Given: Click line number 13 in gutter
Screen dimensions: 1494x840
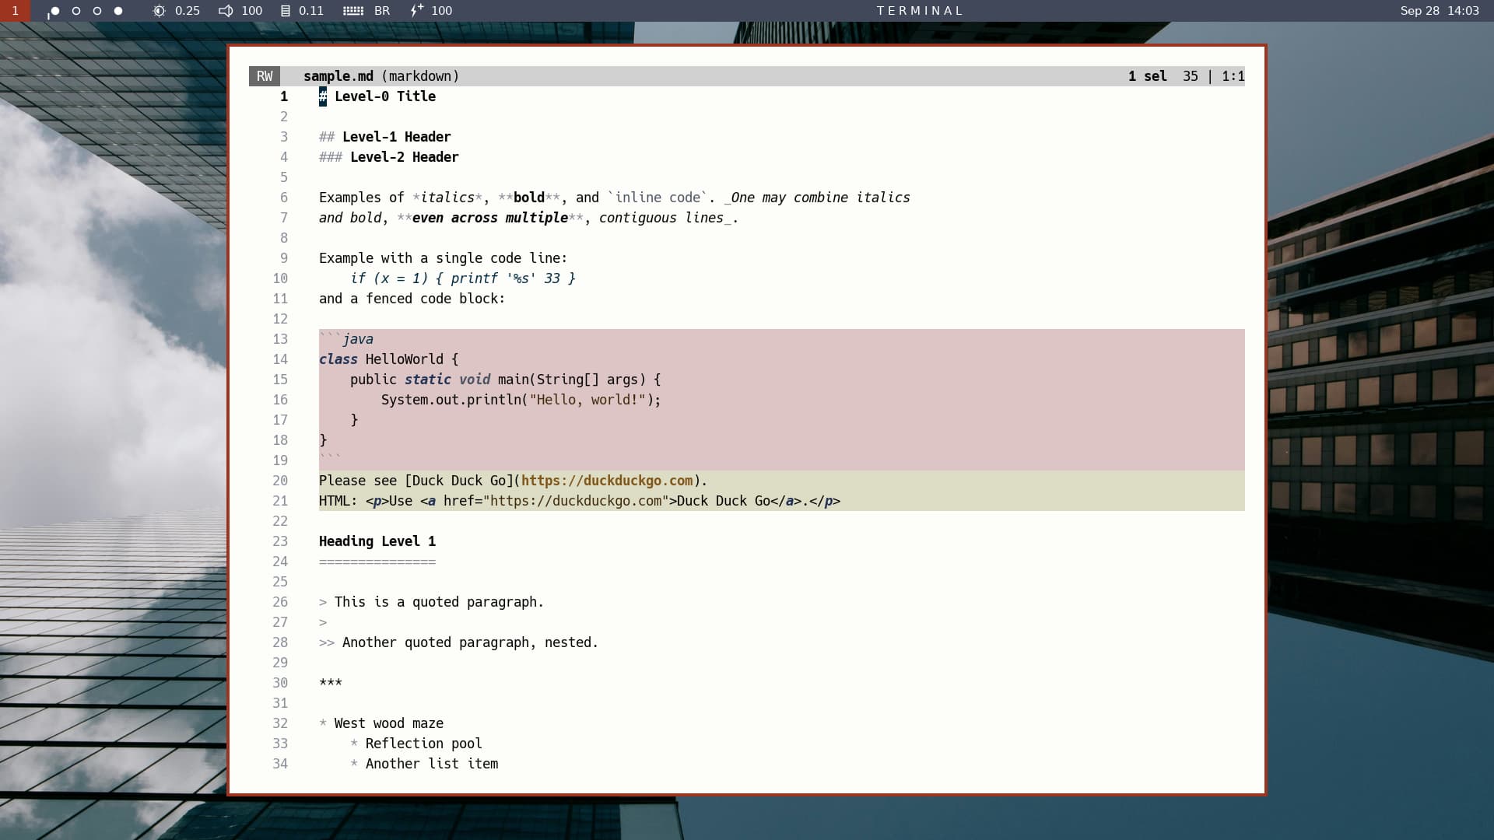Looking at the screenshot, I should click(280, 339).
